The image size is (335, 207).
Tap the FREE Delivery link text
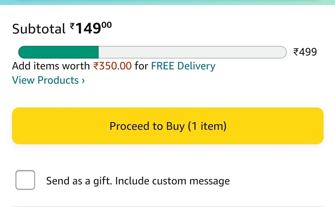tap(183, 66)
